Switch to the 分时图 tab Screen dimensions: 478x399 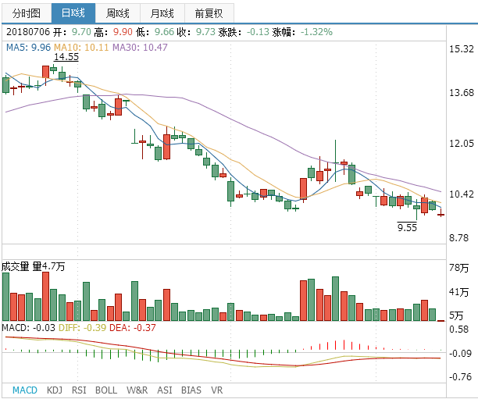point(27,13)
